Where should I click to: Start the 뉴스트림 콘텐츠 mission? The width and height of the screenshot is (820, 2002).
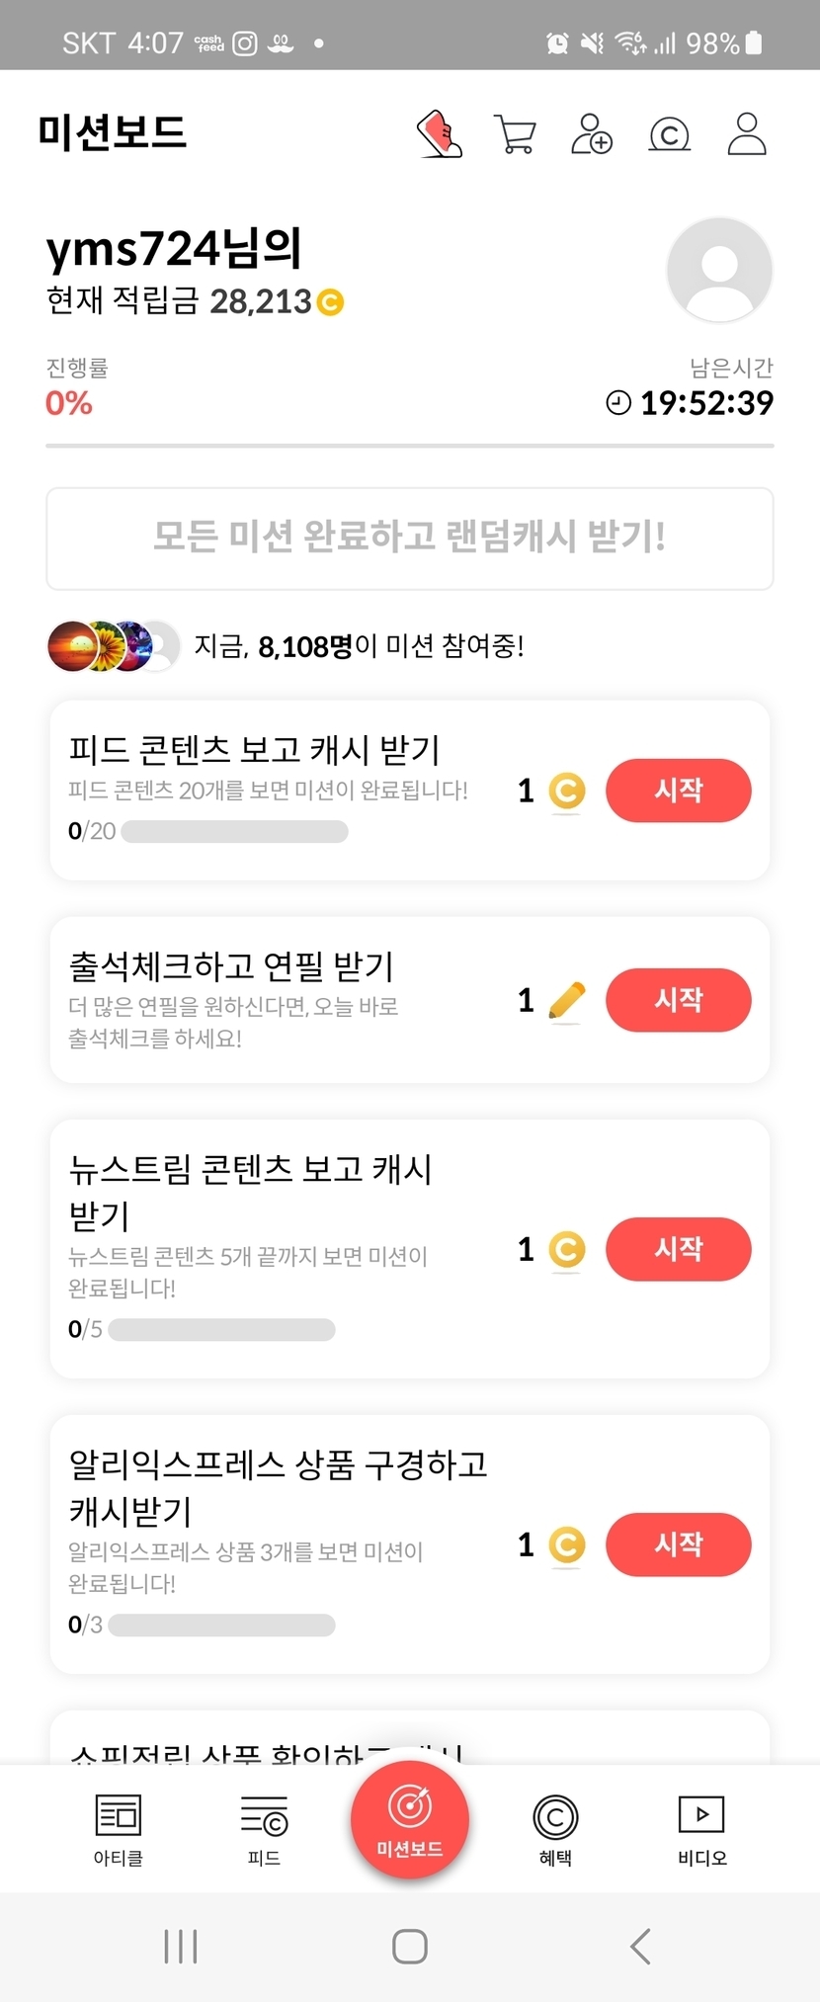point(678,1249)
